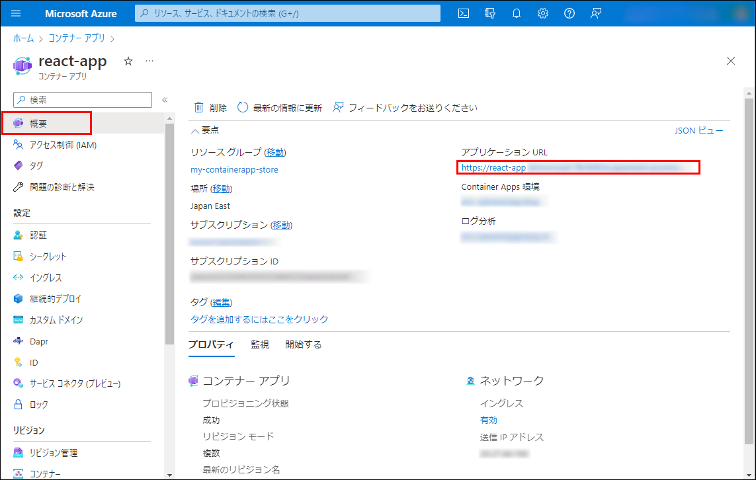Focus the sidebar 検索 field
756x480 pixels.
(x=83, y=100)
